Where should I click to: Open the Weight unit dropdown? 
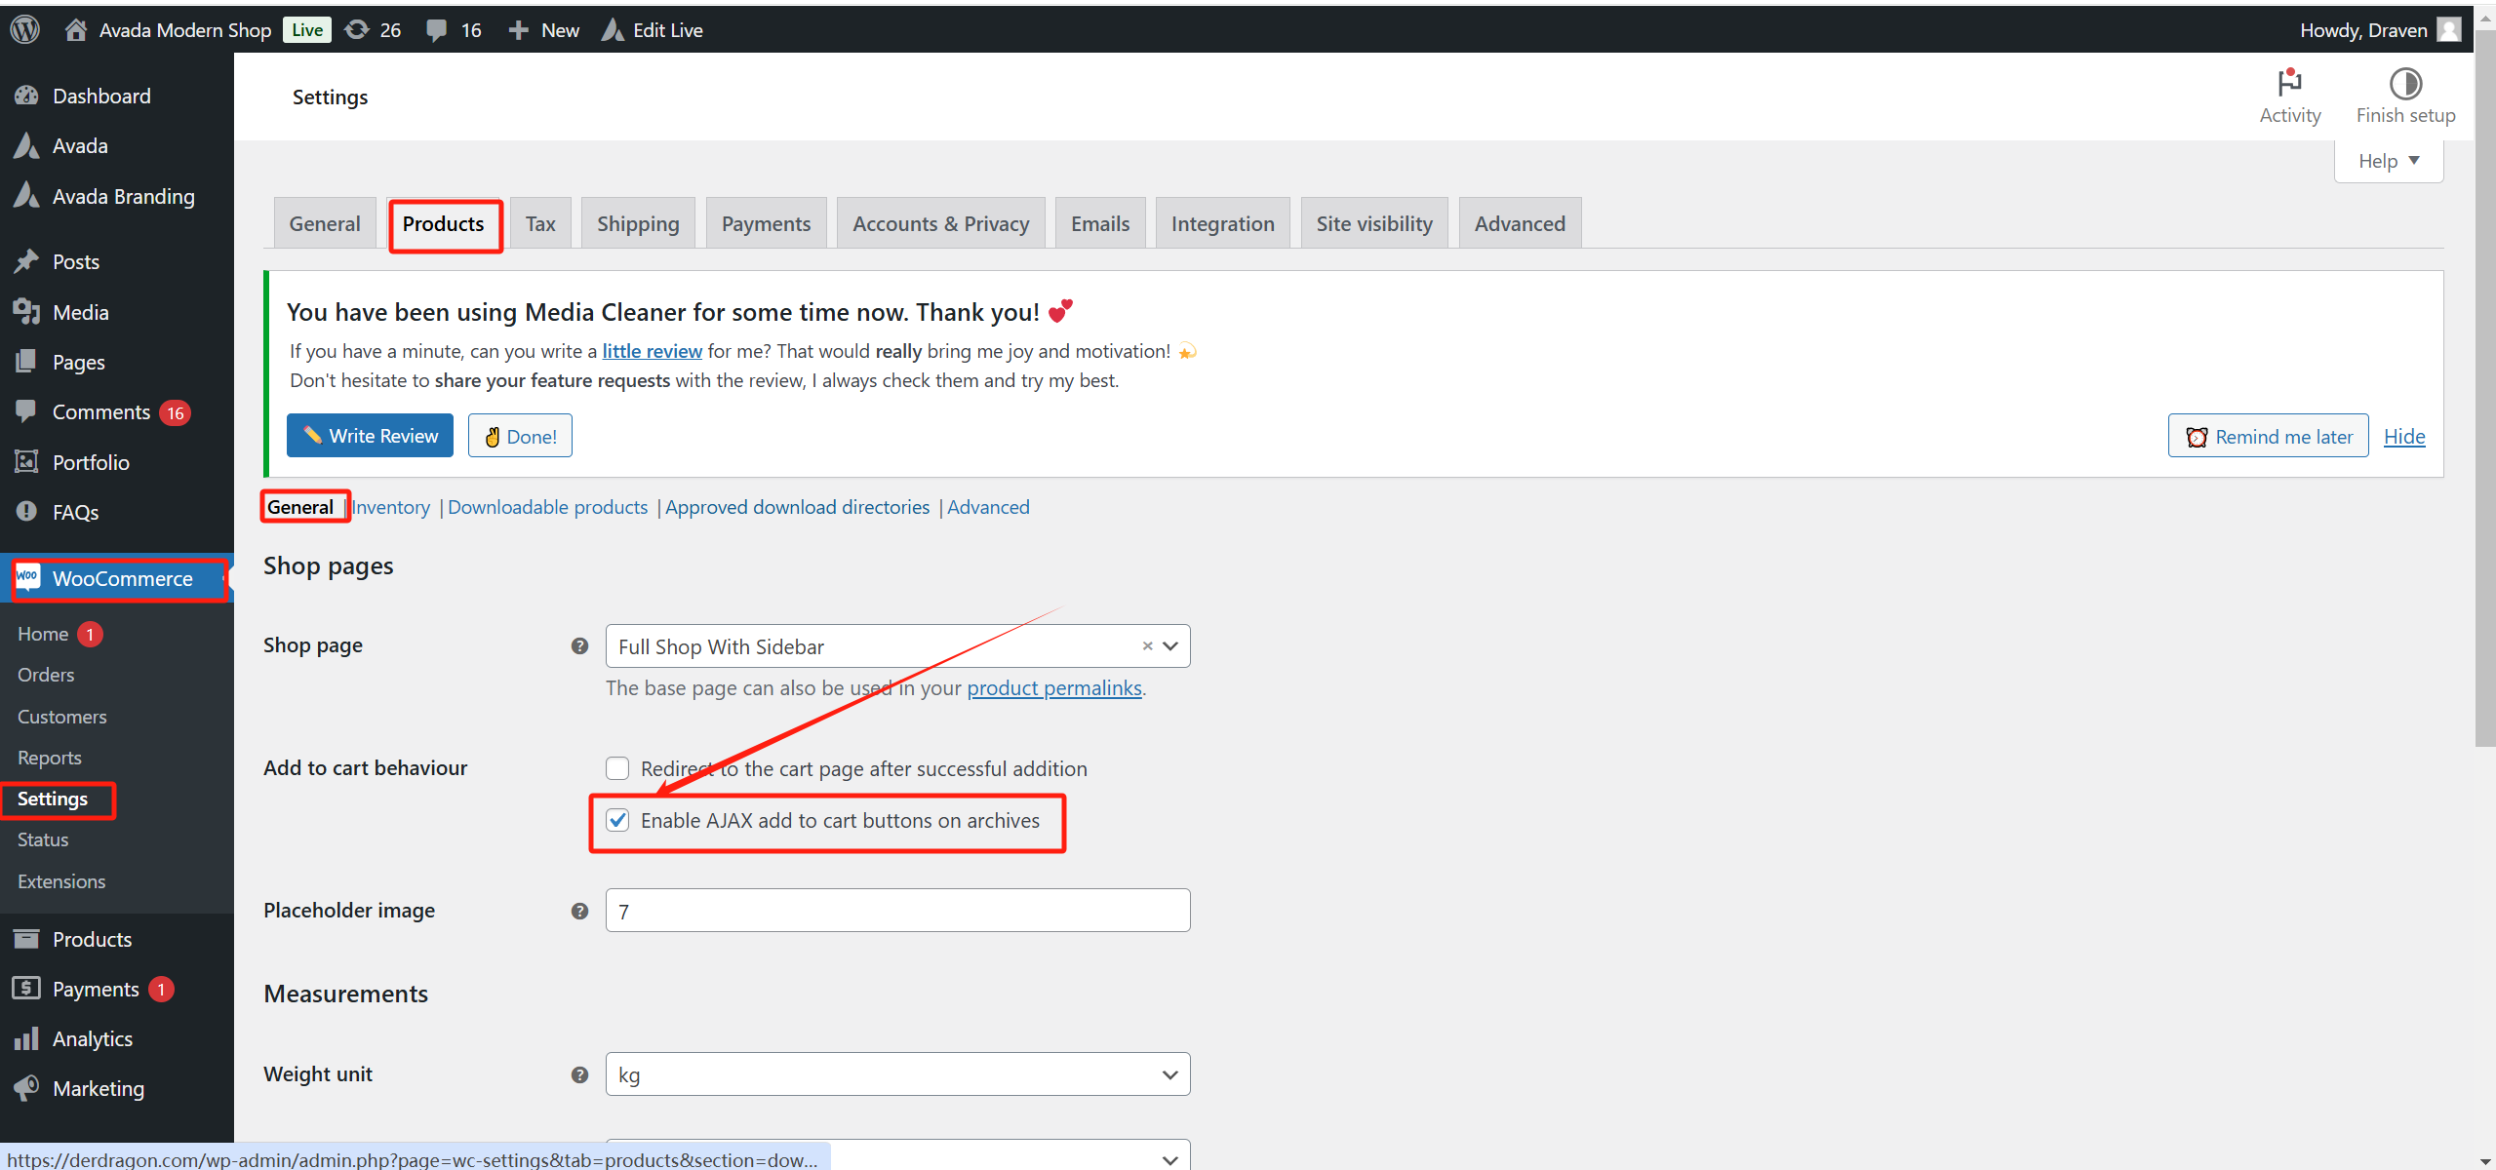(x=895, y=1073)
